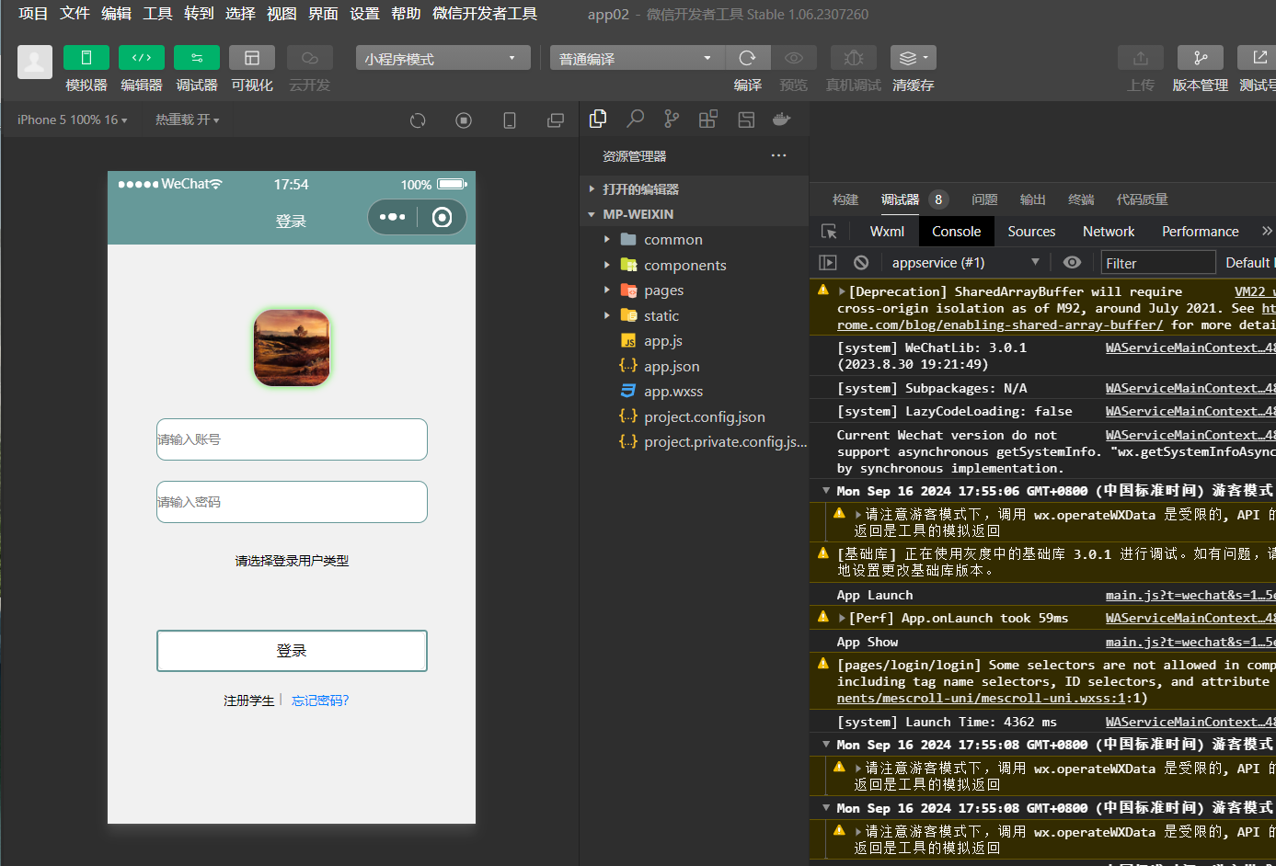Click the compile refresh icon
Viewport: 1276px width, 866px height.
(747, 58)
